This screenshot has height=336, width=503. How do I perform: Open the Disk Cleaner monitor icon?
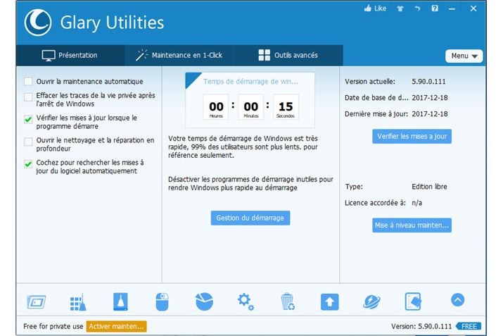point(36,301)
